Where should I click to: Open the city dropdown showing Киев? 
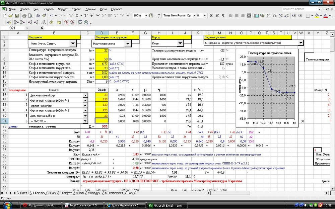(x=180, y=43)
